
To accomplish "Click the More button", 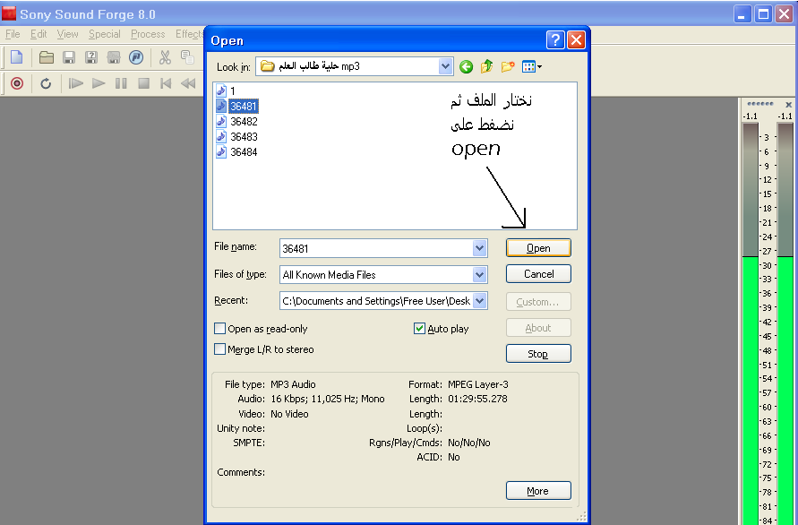I will click(538, 490).
